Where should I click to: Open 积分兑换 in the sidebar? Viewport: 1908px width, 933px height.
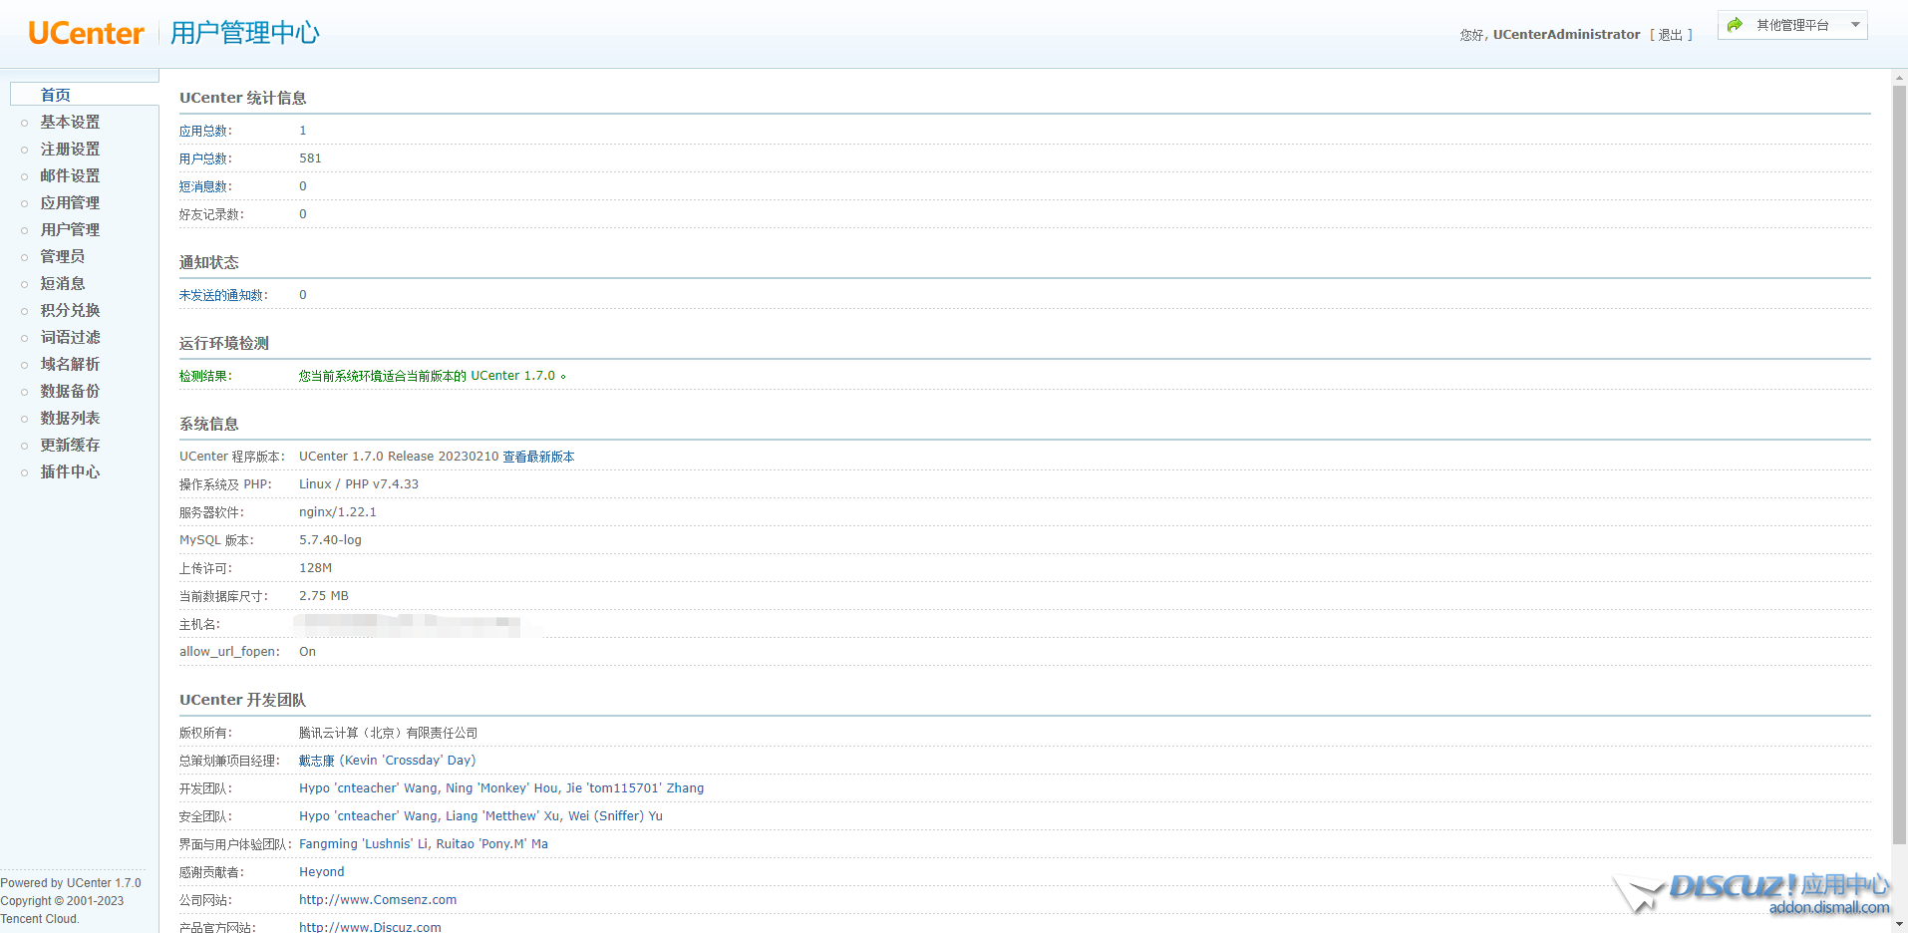coord(70,310)
